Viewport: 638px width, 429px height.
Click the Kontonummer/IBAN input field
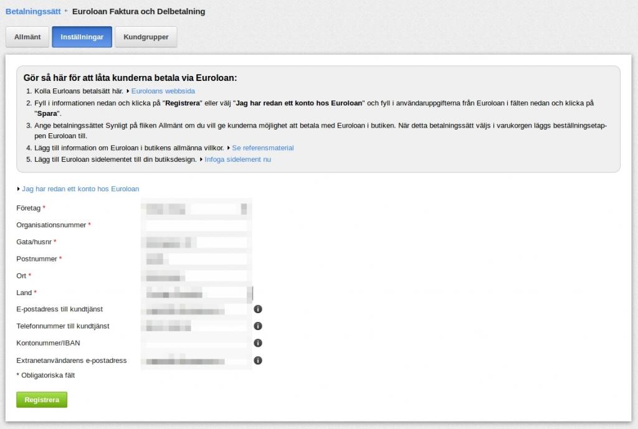196,343
